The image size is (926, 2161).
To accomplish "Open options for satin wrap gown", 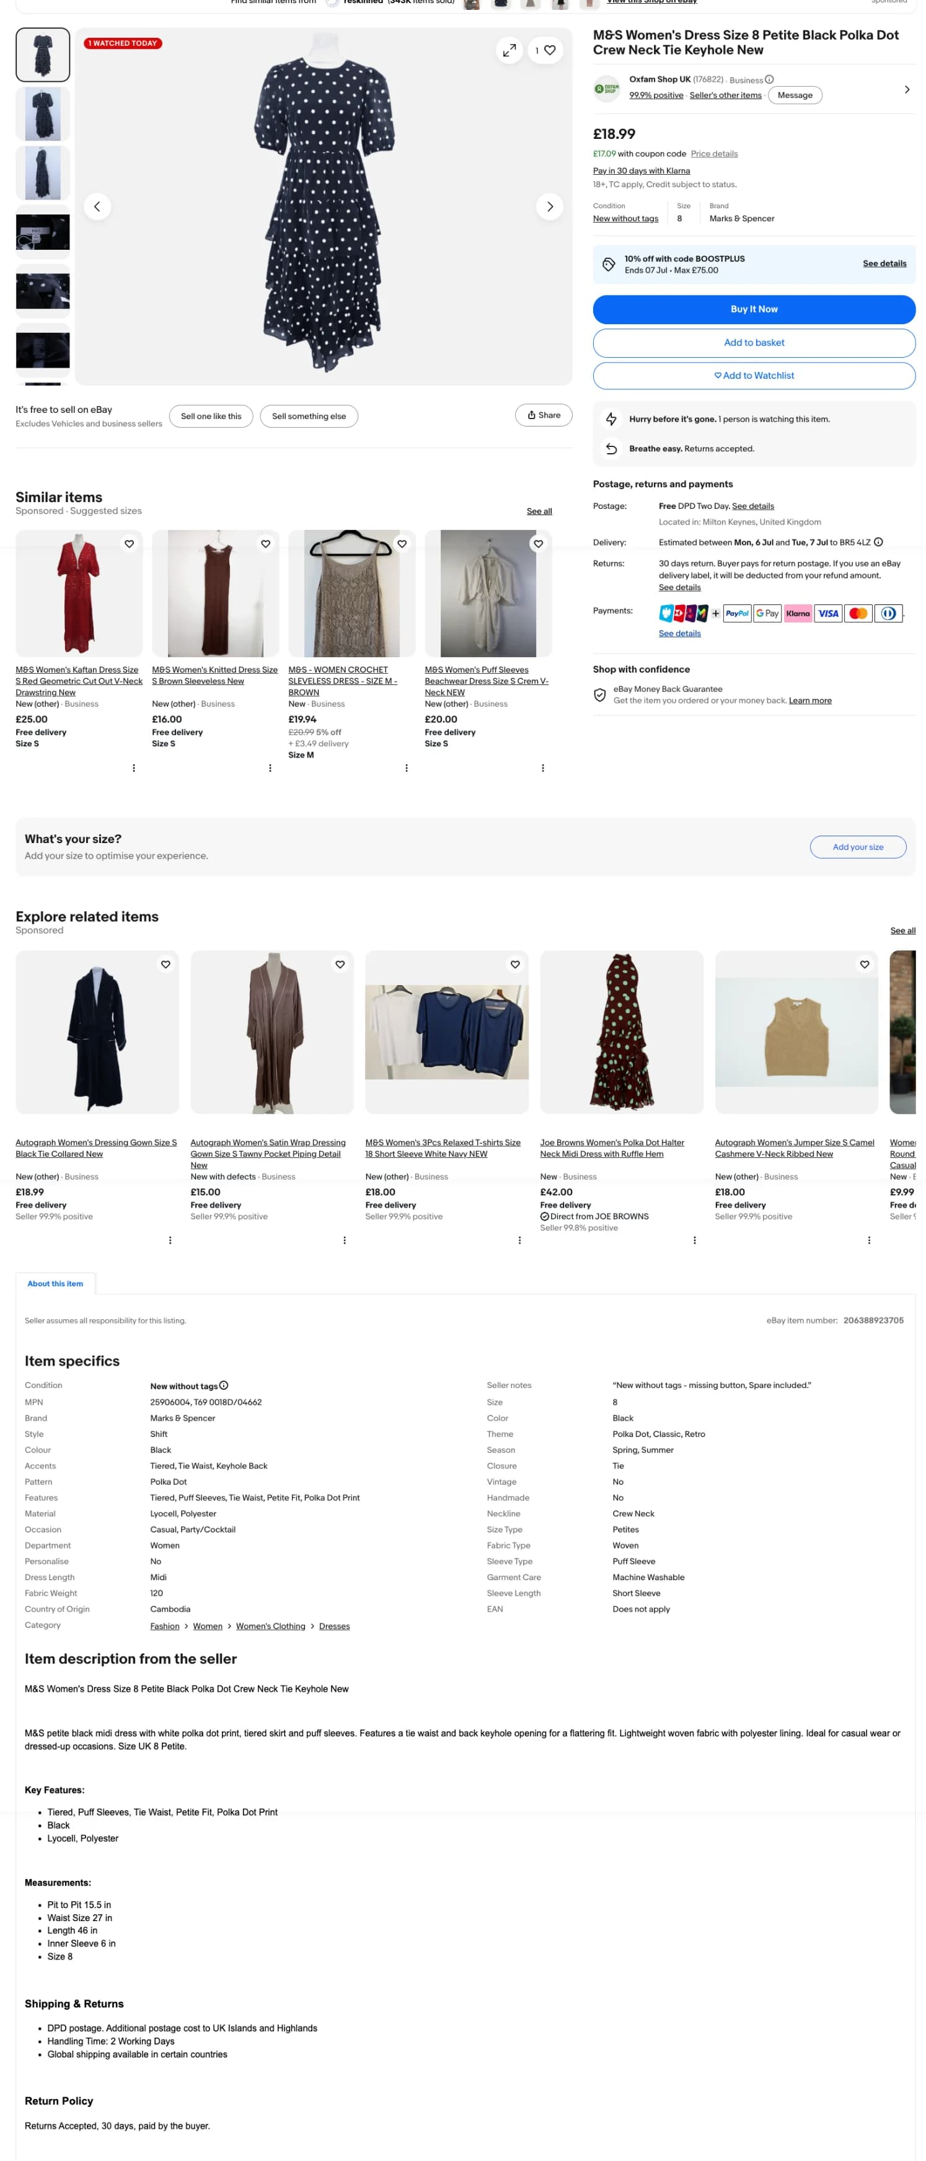I will [345, 1240].
